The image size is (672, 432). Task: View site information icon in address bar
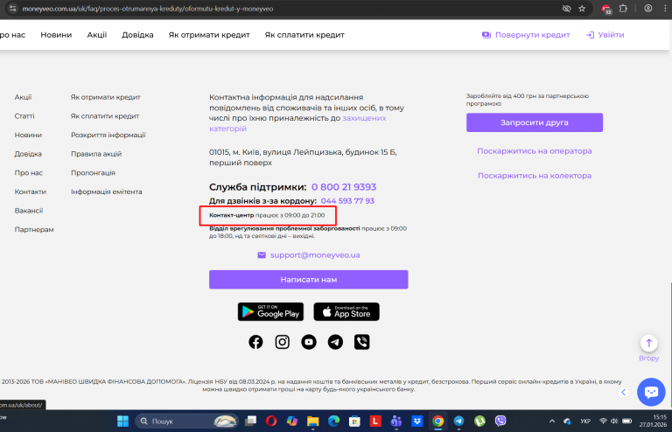pos(12,9)
